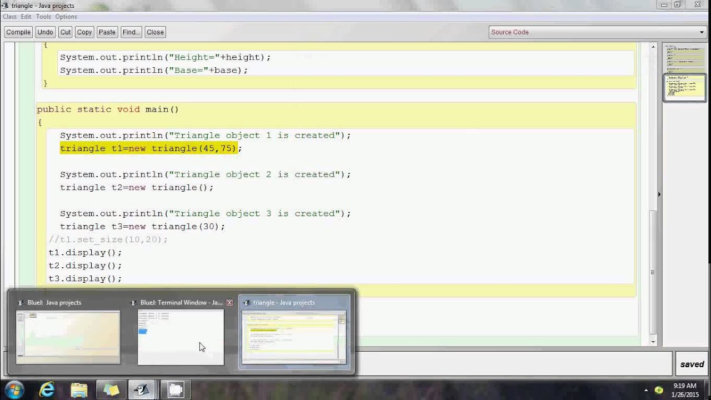Viewport: 711px width, 400px height.
Task: Open the Find... dialog
Action: (x=131, y=32)
